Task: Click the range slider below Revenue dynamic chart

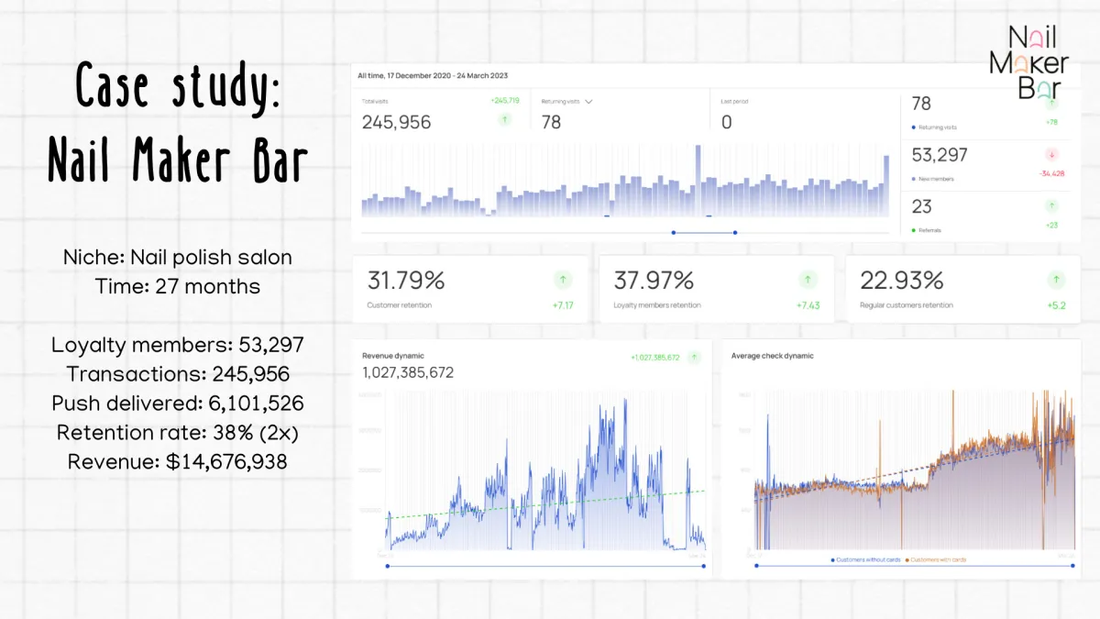Action: pyautogui.click(x=546, y=566)
